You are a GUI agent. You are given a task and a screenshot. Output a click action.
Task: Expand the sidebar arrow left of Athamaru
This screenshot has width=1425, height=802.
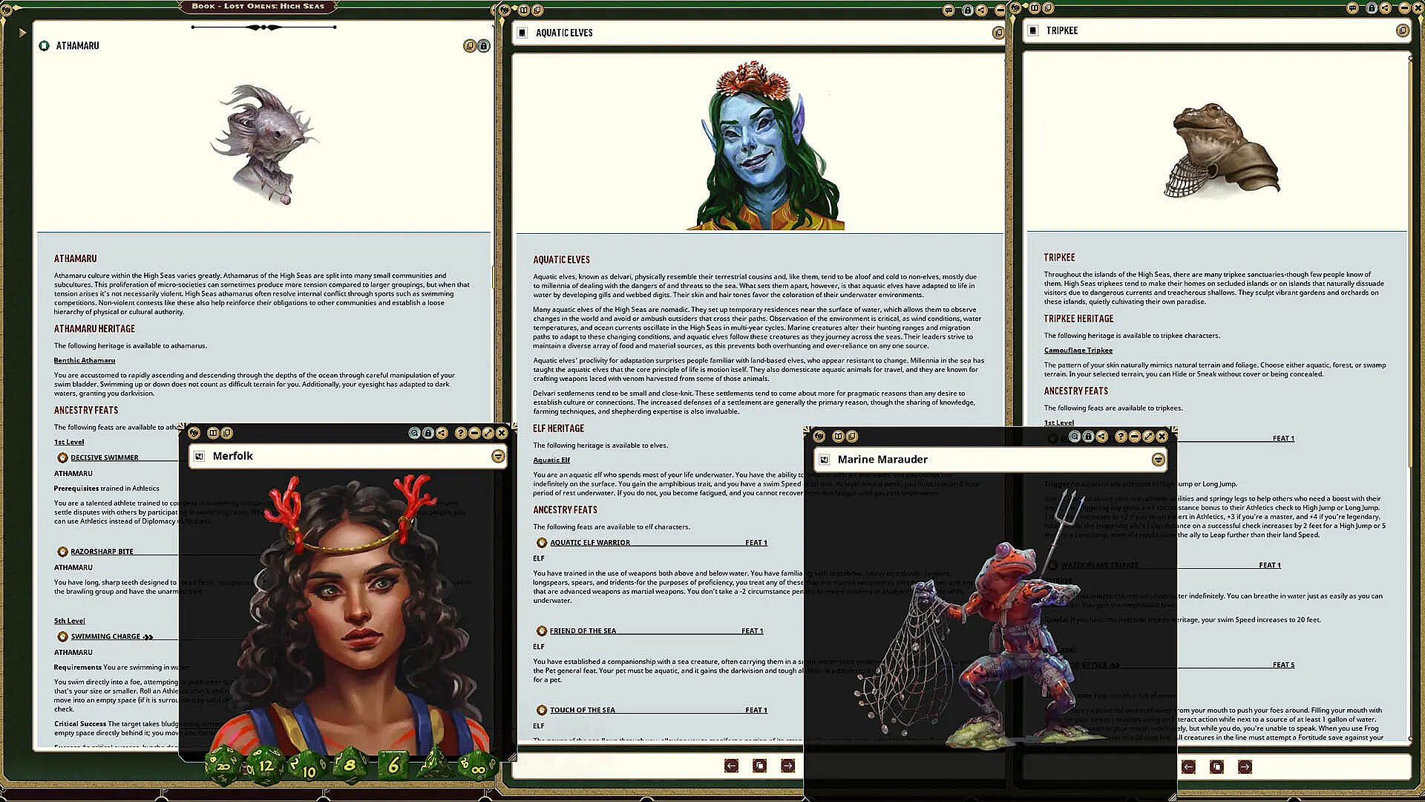coord(22,33)
